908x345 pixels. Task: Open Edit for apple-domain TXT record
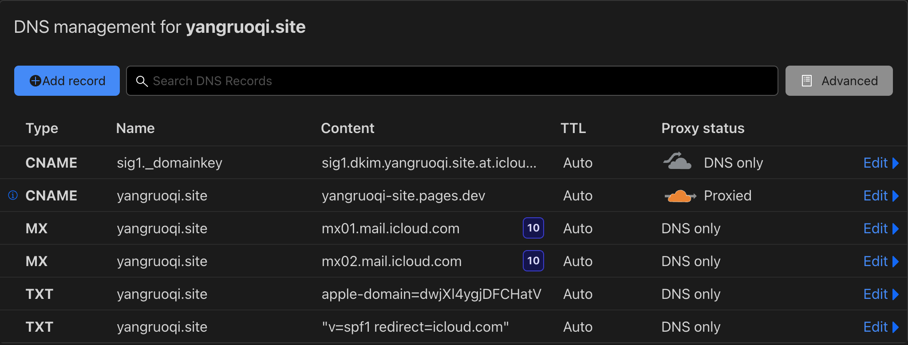coord(880,294)
